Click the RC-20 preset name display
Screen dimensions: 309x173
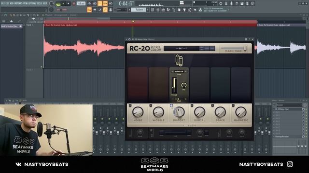[x=182, y=48]
